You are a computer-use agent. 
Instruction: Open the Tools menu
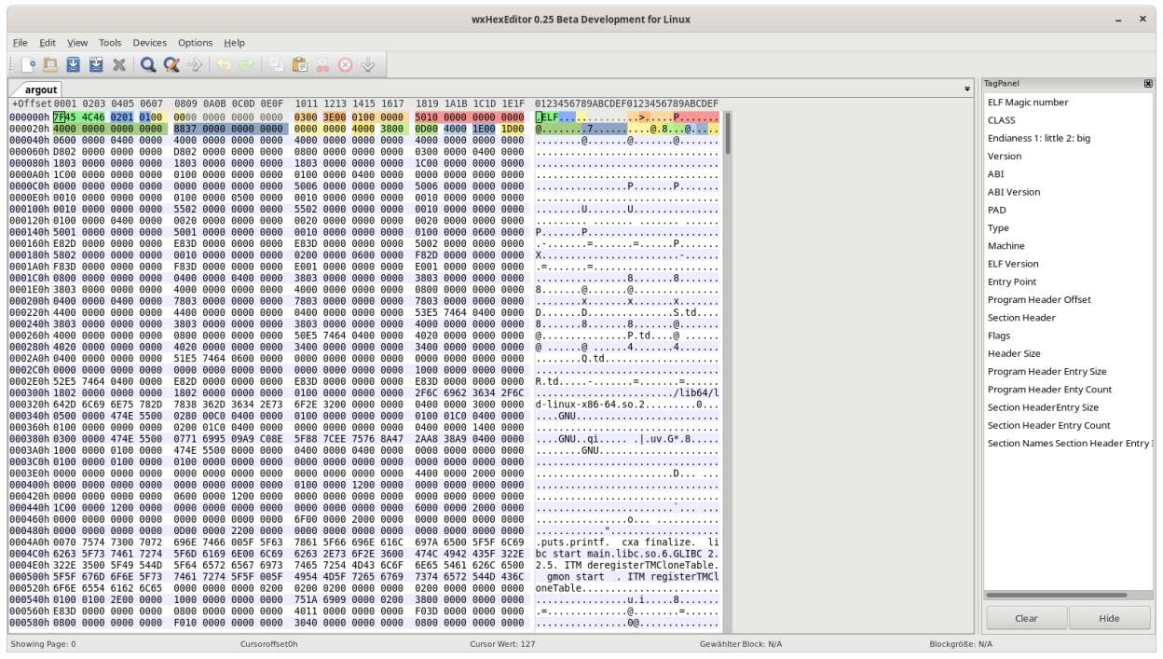tap(110, 43)
